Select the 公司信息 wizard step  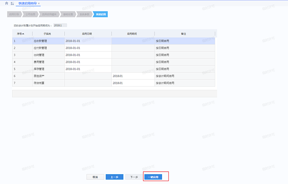[30, 14]
